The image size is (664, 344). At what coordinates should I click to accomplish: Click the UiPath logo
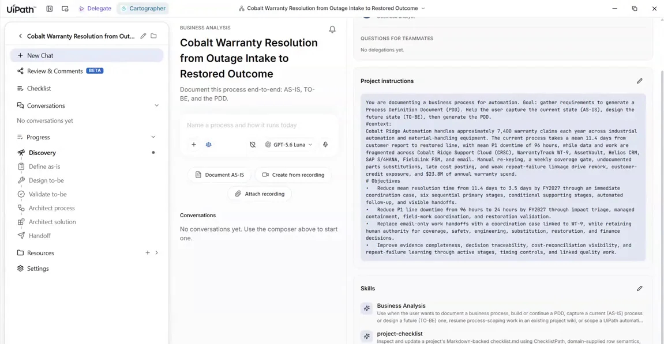coord(21,9)
